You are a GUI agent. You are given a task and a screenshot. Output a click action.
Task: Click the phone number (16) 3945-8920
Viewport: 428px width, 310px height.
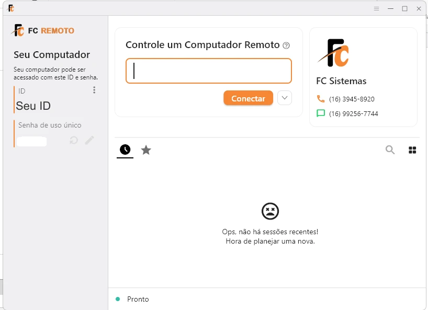point(352,99)
